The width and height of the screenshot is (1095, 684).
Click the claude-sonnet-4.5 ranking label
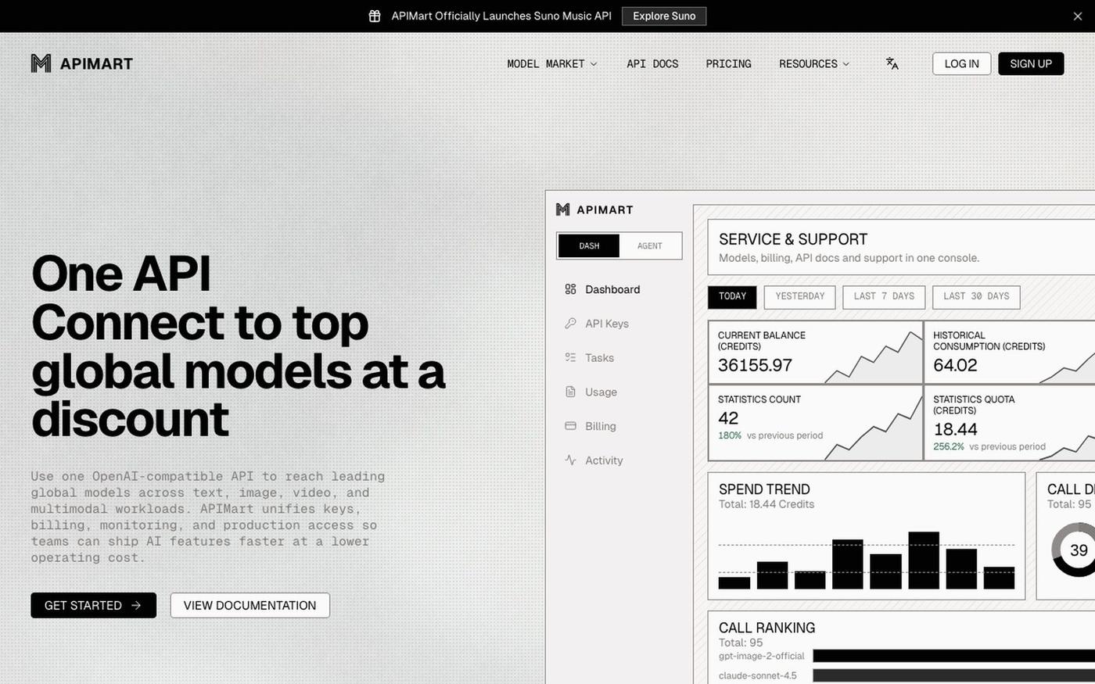757,675
